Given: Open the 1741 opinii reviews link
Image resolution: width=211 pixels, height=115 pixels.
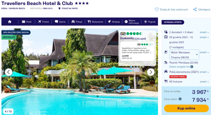Looking at the screenshot, I should [x=140, y=39].
